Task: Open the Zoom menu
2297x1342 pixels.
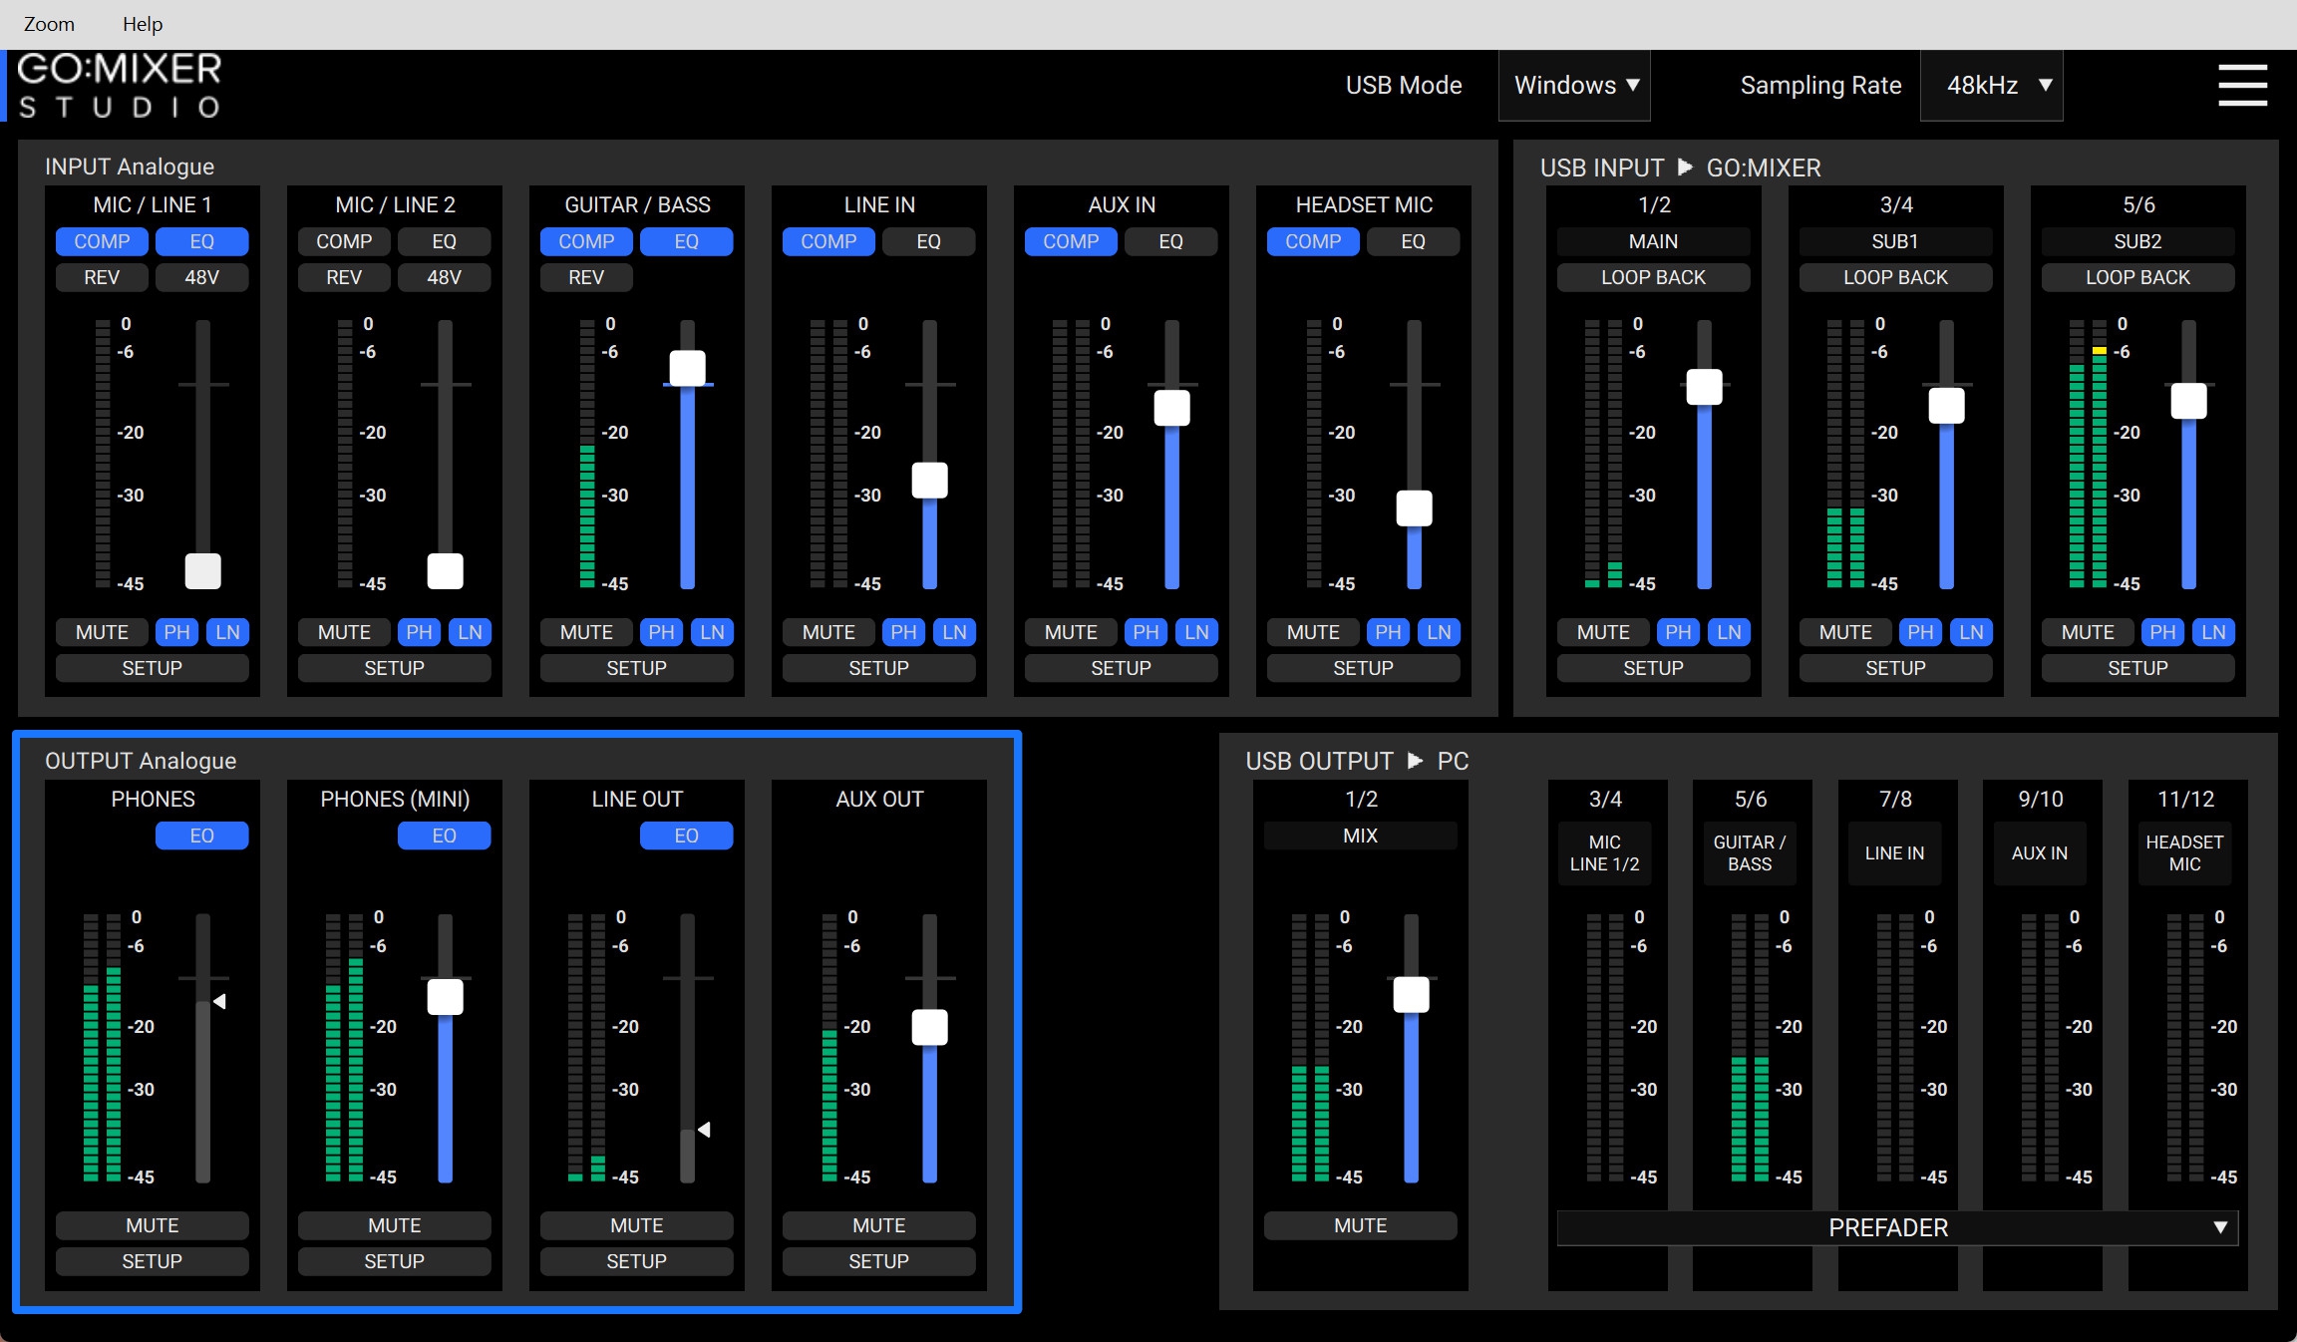Action: 49,24
